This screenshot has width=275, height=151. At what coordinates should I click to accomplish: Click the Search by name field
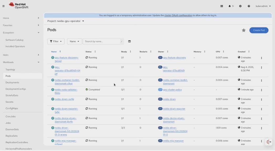[103, 41]
